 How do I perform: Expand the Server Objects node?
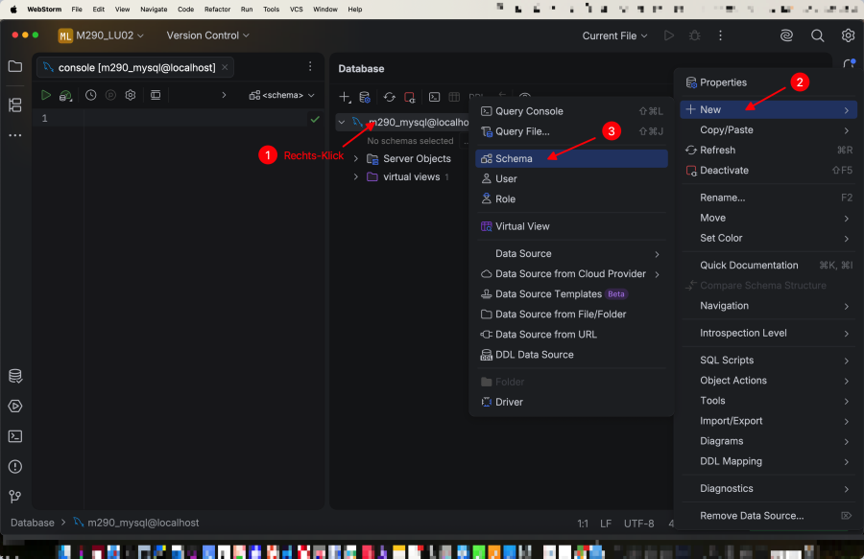point(356,158)
